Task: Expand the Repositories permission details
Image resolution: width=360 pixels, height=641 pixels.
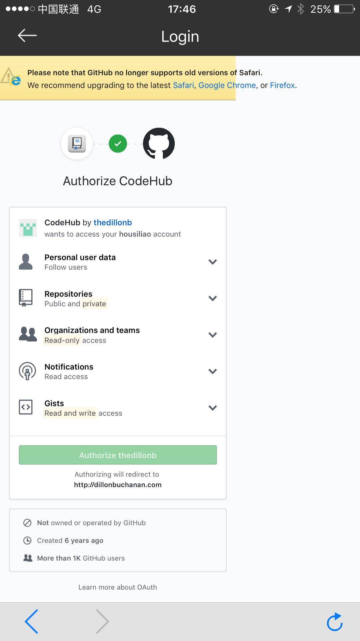Action: [212, 298]
